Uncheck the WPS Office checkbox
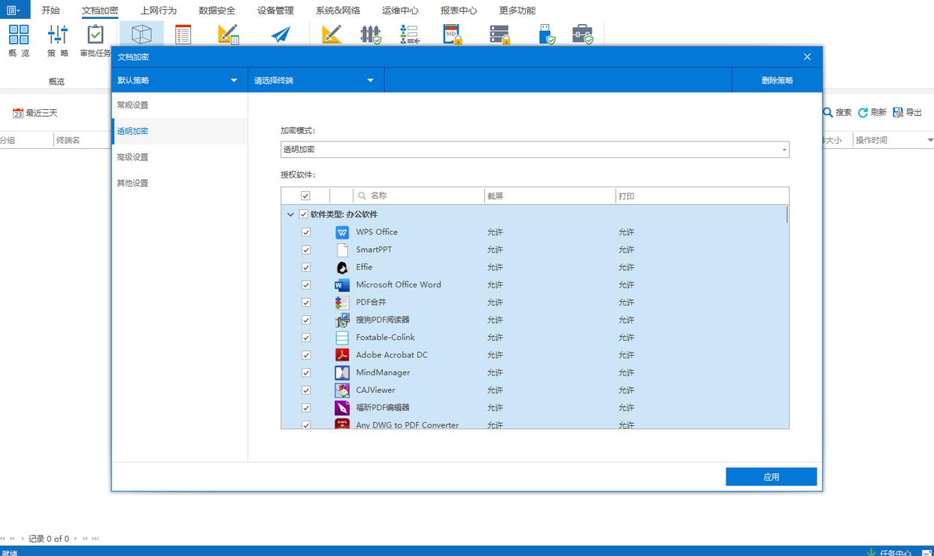The height and width of the screenshot is (556, 934). (x=306, y=232)
